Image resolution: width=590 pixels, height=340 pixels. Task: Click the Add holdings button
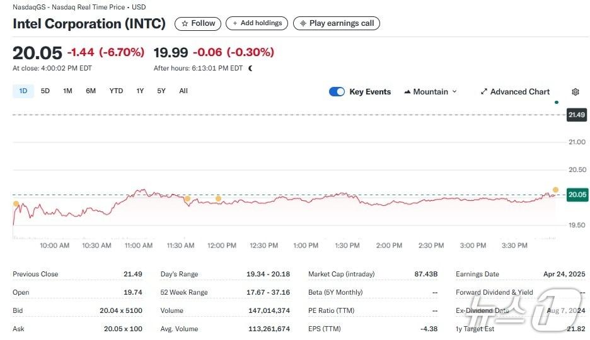tap(257, 23)
